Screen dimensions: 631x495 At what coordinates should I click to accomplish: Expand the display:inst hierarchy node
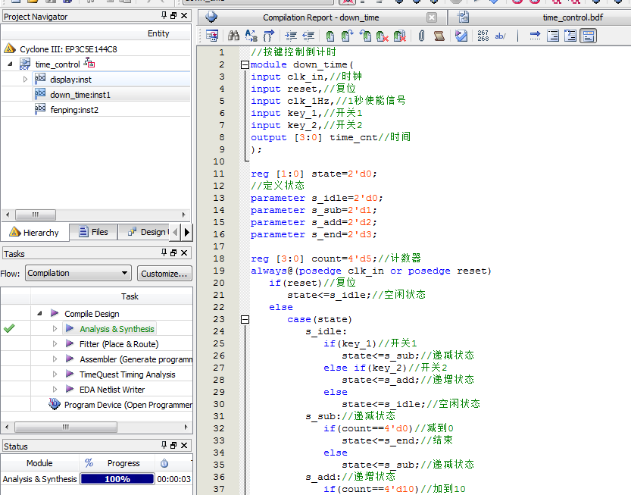click(25, 80)
